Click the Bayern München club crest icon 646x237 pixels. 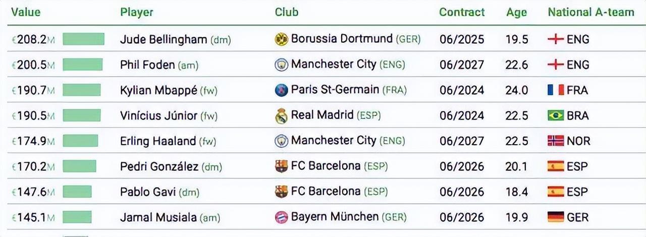coord(281,217)
